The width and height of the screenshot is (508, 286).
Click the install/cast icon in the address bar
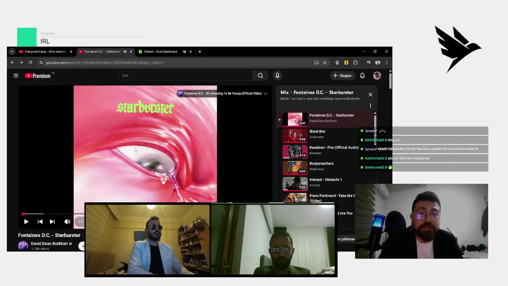(x=316, y=62)
